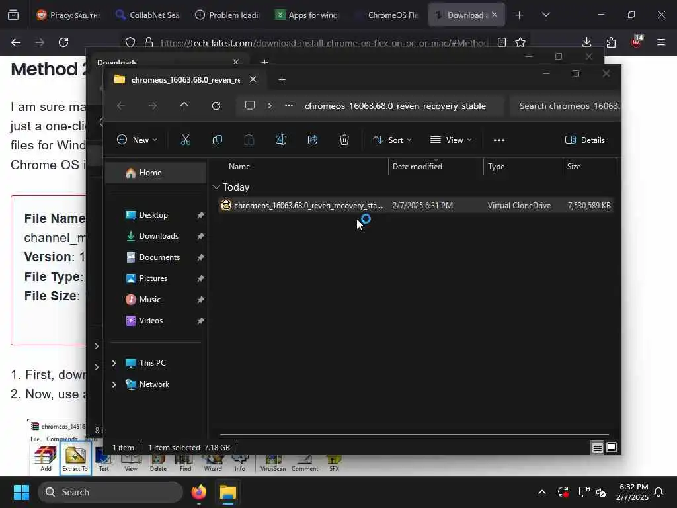This screenshot has width=677, height=508.
Task: Switch to Apps for Windows browser tab
Action: pyautogui.click(x=306, y=15)
